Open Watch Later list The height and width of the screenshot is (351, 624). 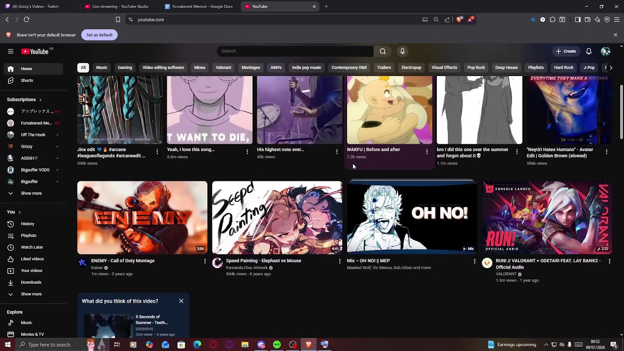33,247
